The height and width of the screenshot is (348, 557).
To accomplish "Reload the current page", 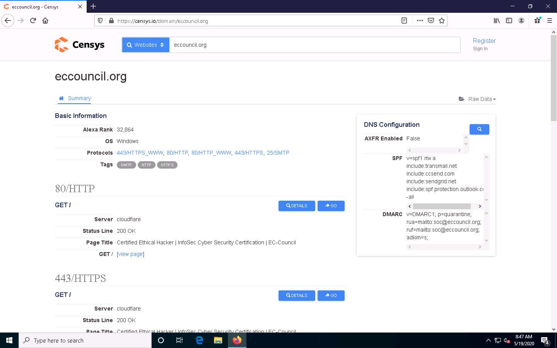I will pos(33,20).
